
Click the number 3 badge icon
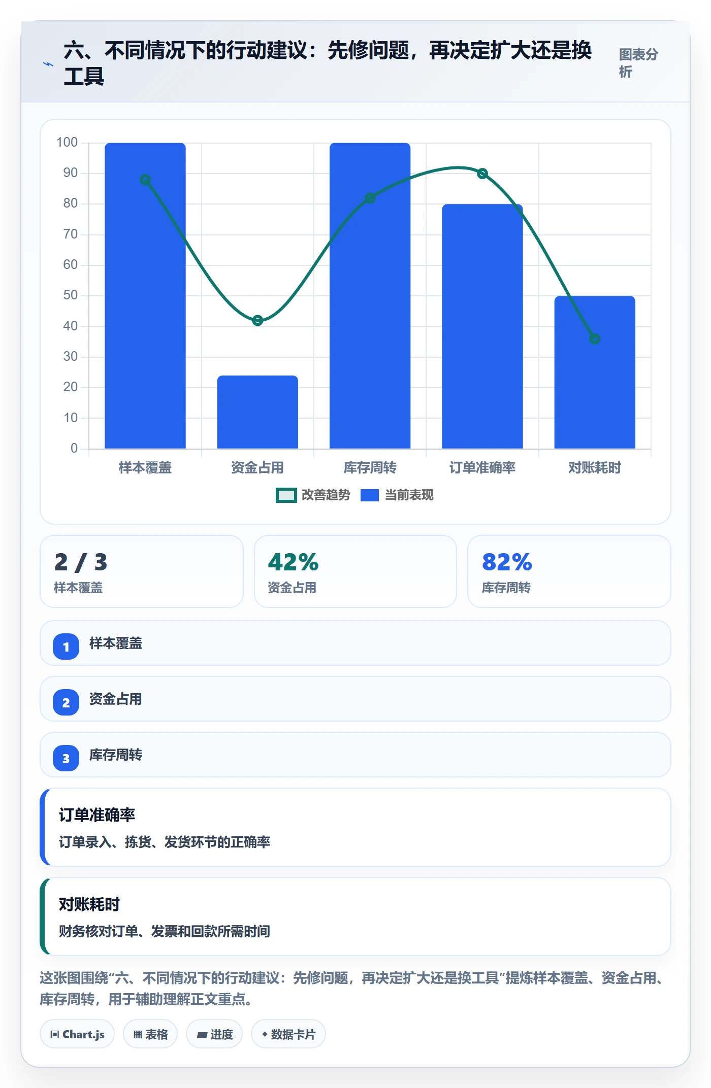66,758
